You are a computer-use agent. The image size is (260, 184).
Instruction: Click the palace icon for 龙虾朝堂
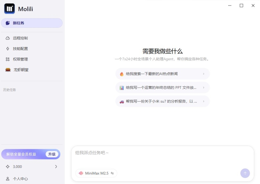tap(8, 70)
